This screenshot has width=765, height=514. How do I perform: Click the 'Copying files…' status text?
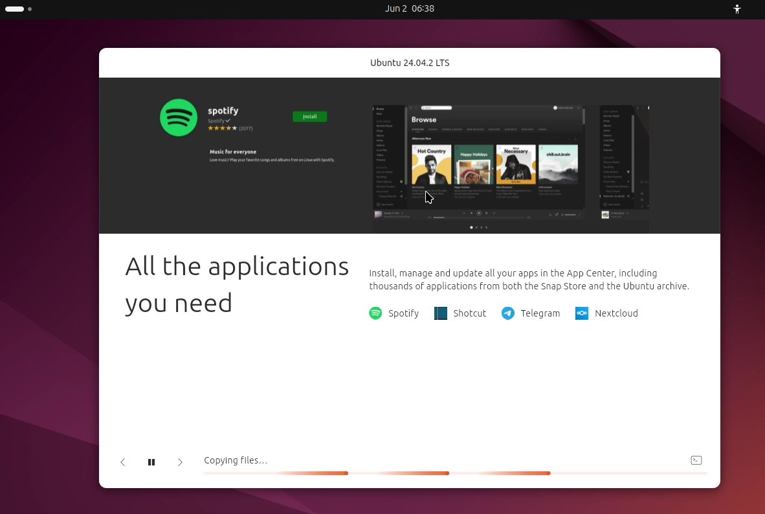(236, 460)
